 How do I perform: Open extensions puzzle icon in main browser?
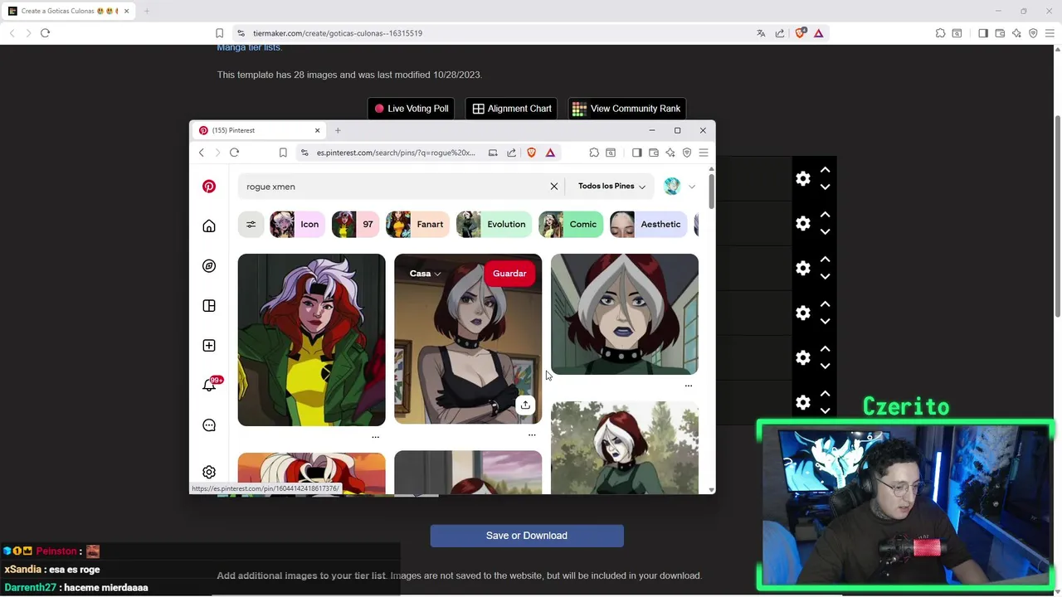[940, 33]
